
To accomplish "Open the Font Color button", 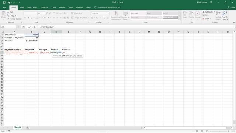I will (x=48, y=18).
